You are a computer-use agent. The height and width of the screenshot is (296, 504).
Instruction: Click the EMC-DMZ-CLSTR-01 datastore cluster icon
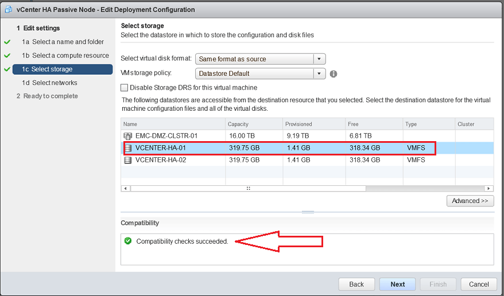(x=127, y=136)
